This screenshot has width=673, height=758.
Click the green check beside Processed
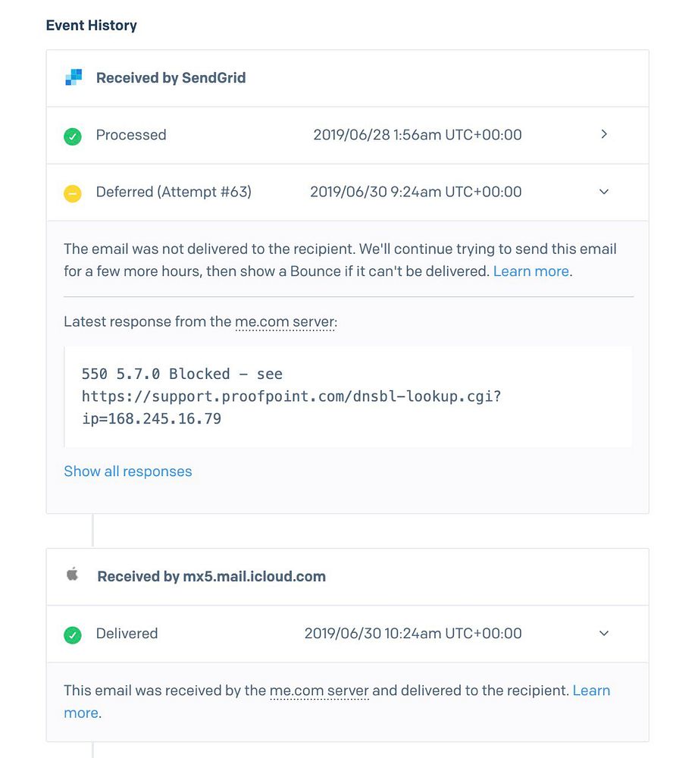click(73, 136)
